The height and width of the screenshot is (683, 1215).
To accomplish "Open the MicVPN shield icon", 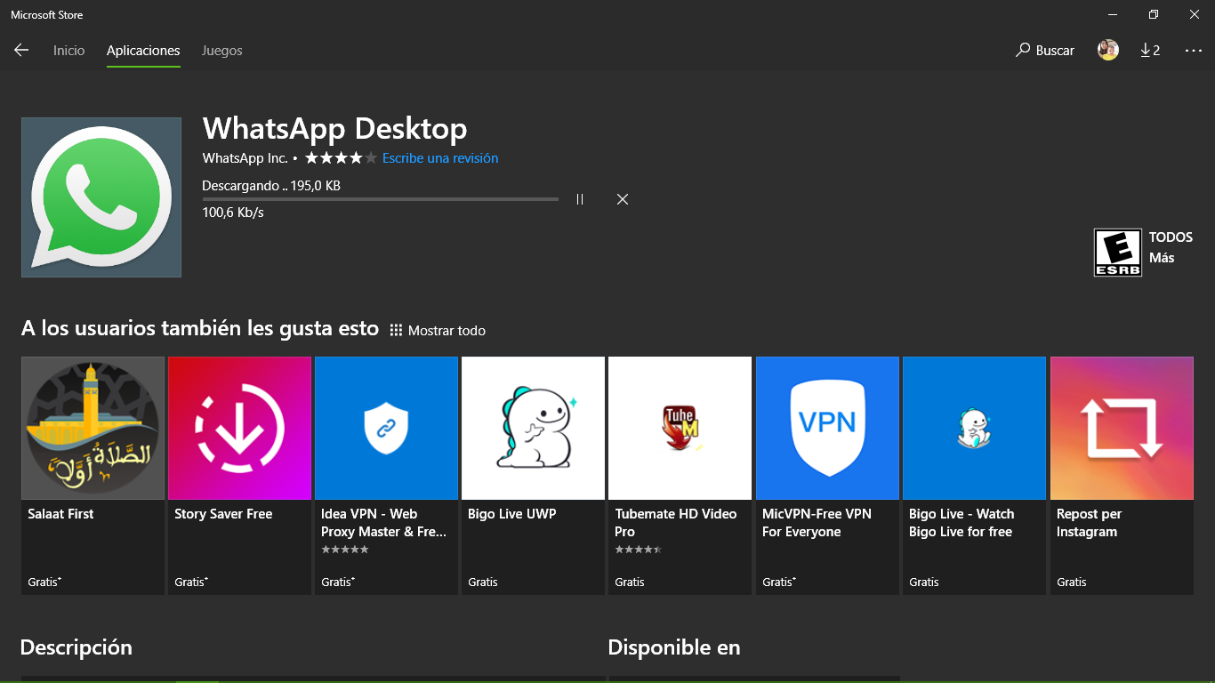I will pyautogui.click(x=827, y=428).
